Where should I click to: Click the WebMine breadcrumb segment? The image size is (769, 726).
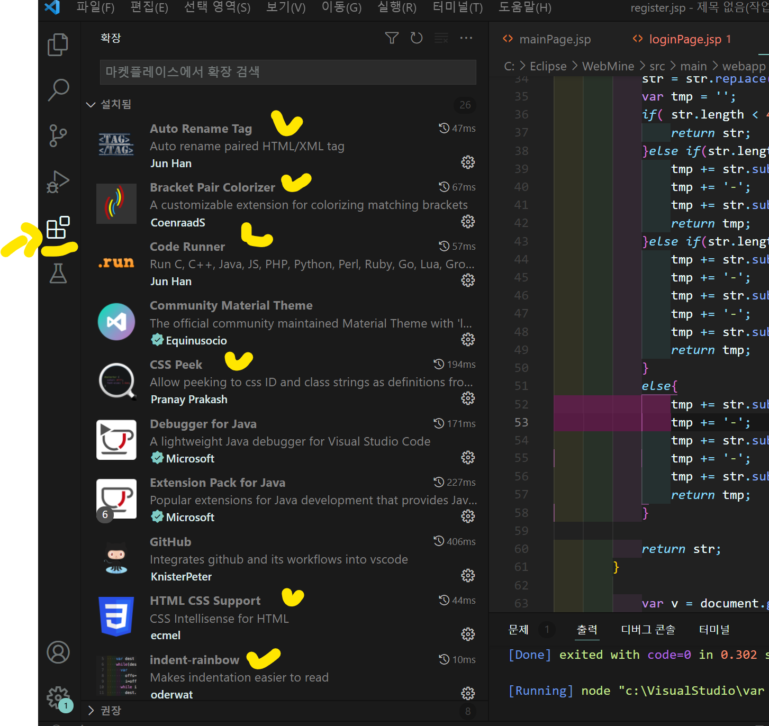608,66
